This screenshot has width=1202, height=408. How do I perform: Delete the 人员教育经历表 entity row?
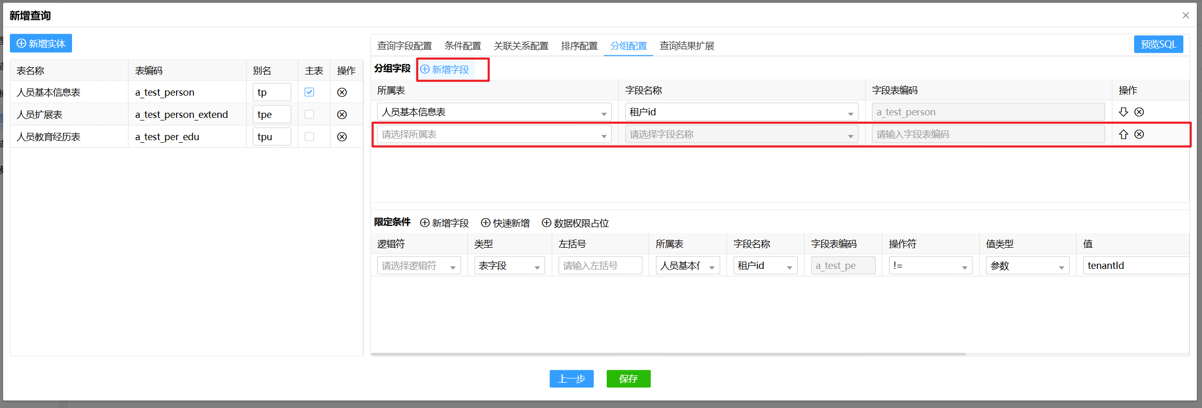(342, 137)
